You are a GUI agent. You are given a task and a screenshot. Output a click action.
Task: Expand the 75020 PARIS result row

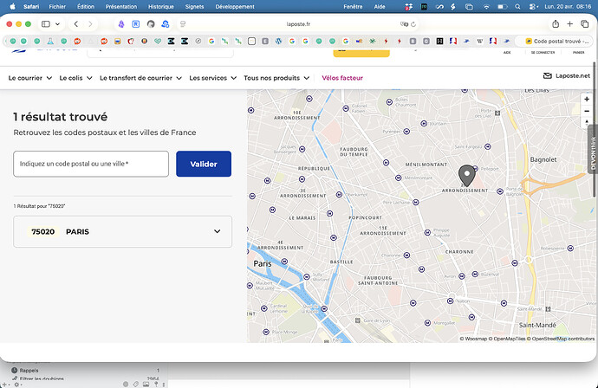click(122, 232)
